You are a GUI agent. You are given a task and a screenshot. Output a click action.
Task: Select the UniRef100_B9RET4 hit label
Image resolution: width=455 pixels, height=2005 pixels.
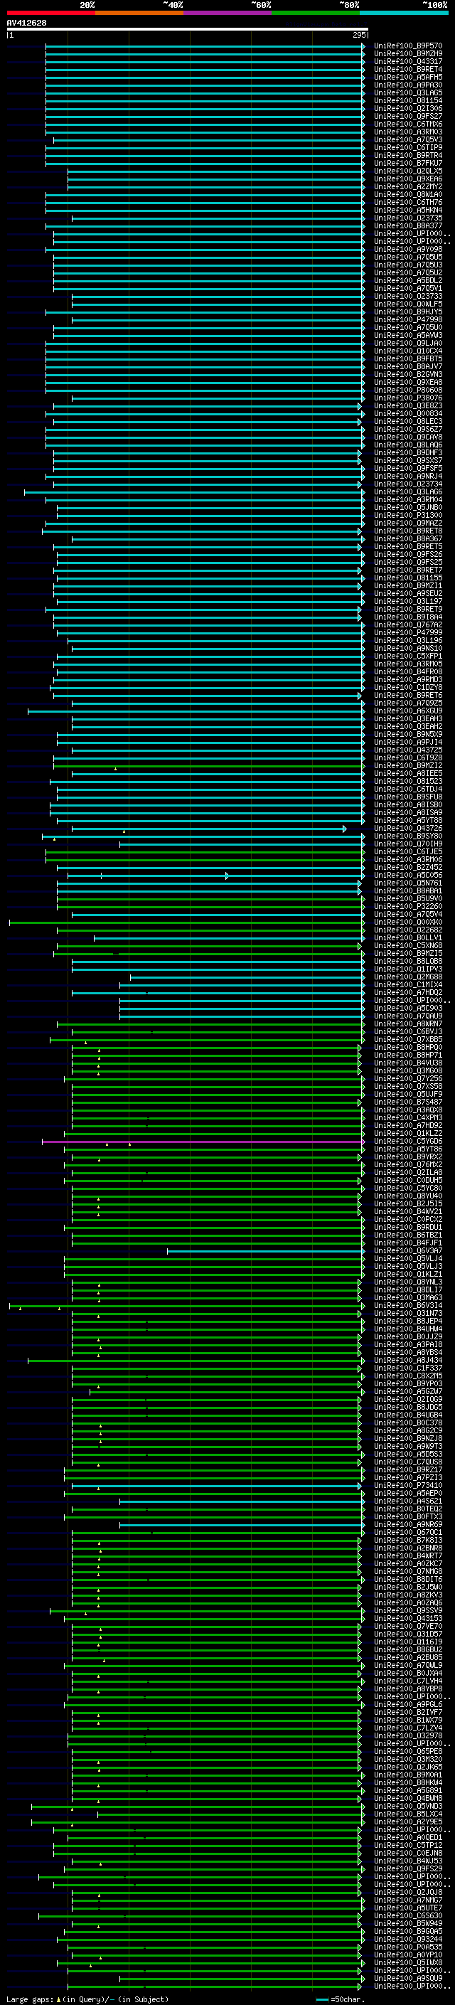point(408,69)
